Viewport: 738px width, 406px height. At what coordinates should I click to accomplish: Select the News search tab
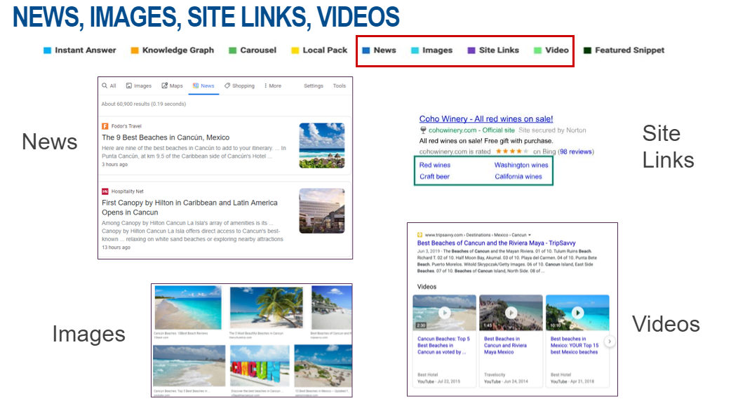[204, 86]
